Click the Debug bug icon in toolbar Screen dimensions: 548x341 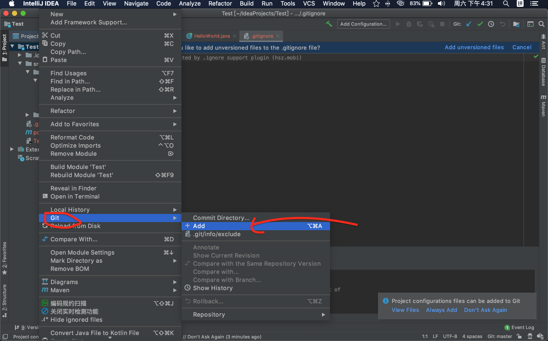(409, 24)
